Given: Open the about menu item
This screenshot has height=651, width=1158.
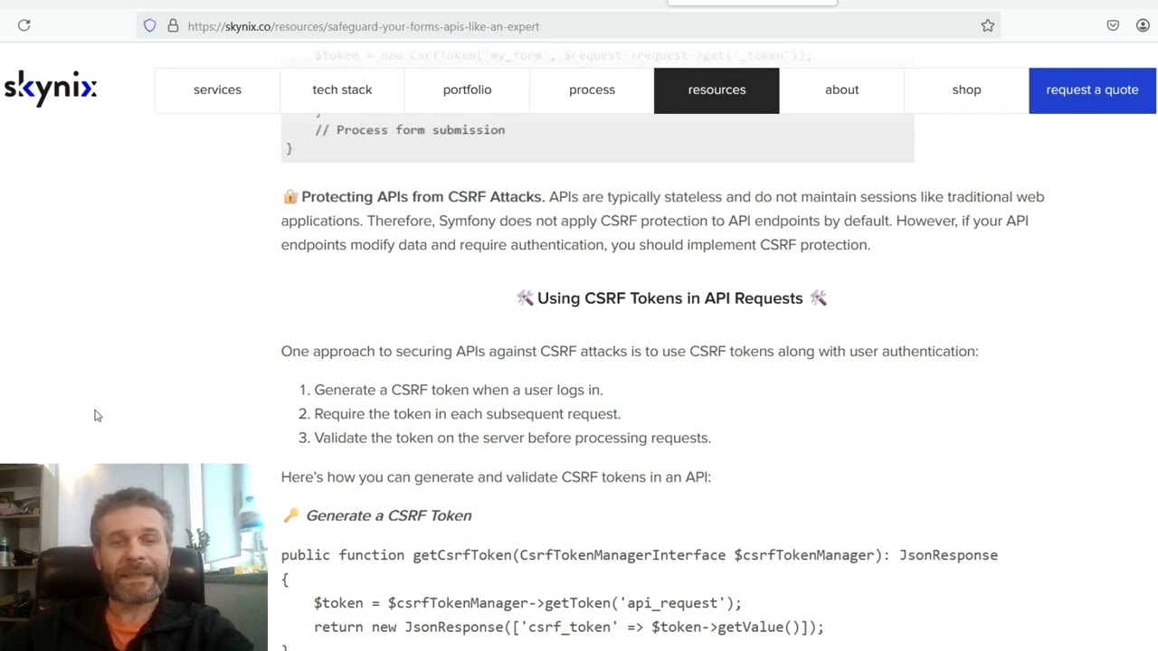Looking at the screenshot, I should [x=841, y=90].
